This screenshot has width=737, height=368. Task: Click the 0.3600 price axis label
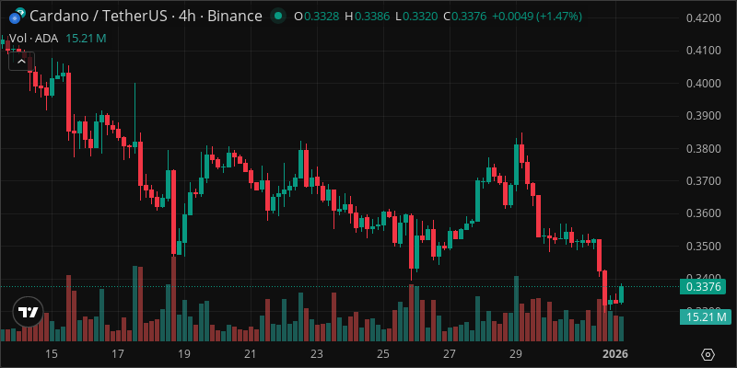[704, 213]
